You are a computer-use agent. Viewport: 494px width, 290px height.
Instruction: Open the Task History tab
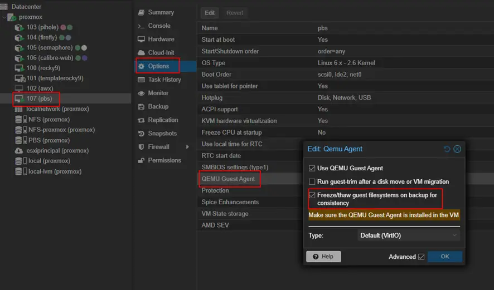click(x=166, y=80)
